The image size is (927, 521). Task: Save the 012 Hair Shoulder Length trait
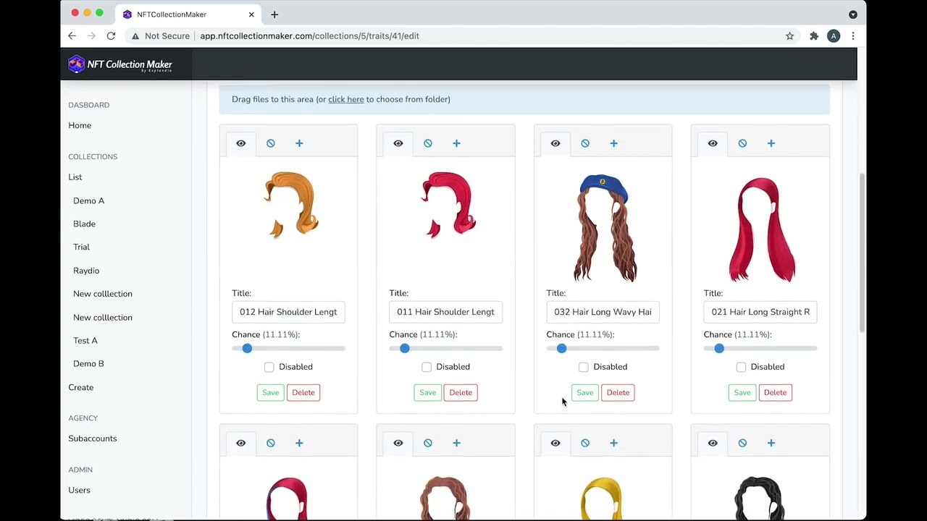271,392
